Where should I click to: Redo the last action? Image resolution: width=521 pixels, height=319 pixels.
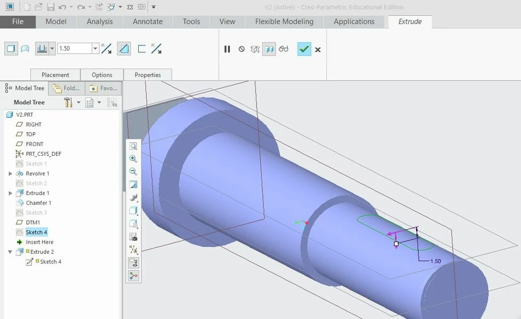tap(81, 7)
